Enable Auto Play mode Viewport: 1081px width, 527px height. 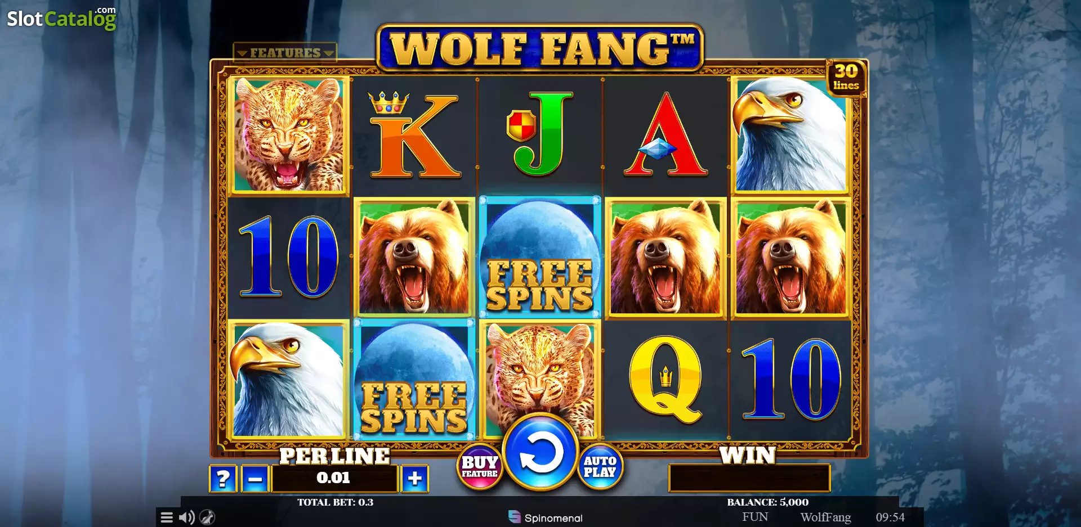tap(600, 466)
